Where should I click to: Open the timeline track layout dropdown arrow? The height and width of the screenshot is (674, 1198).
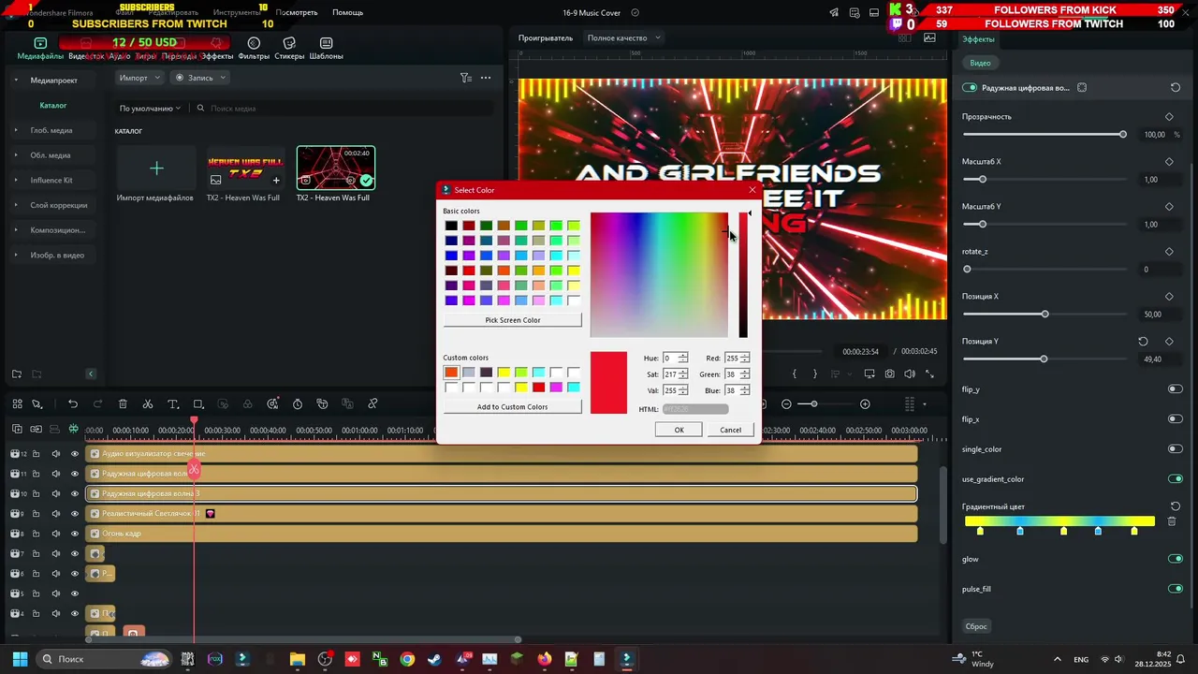click(x=925, y=404)
